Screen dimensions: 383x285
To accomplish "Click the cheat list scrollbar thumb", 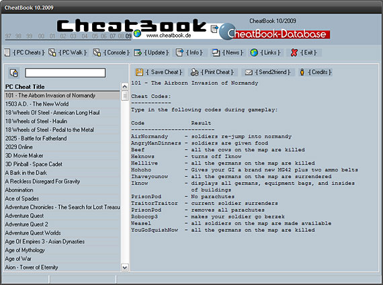I will (x=124, y=95).
